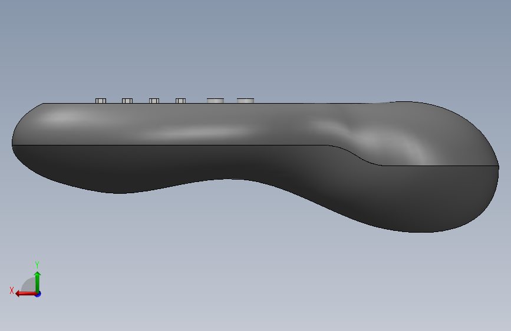The image size is (511, 331).
Task: Select the left wide cylindrical button on top
Action: 215,101
